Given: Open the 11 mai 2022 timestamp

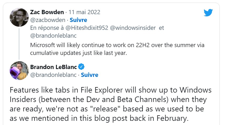Looking at the screenshot, I should point(84,12).
